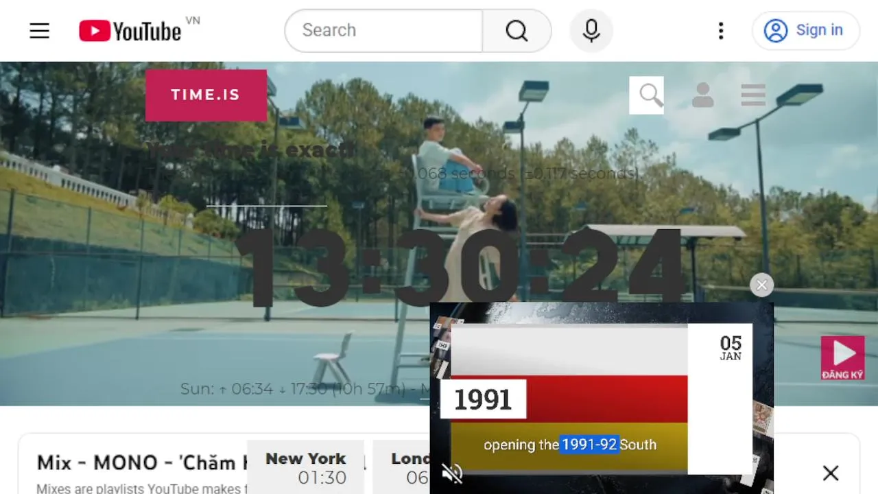Click the 1991 year label in video
This screenshot has height=494, width=878.
pos(483,399)
